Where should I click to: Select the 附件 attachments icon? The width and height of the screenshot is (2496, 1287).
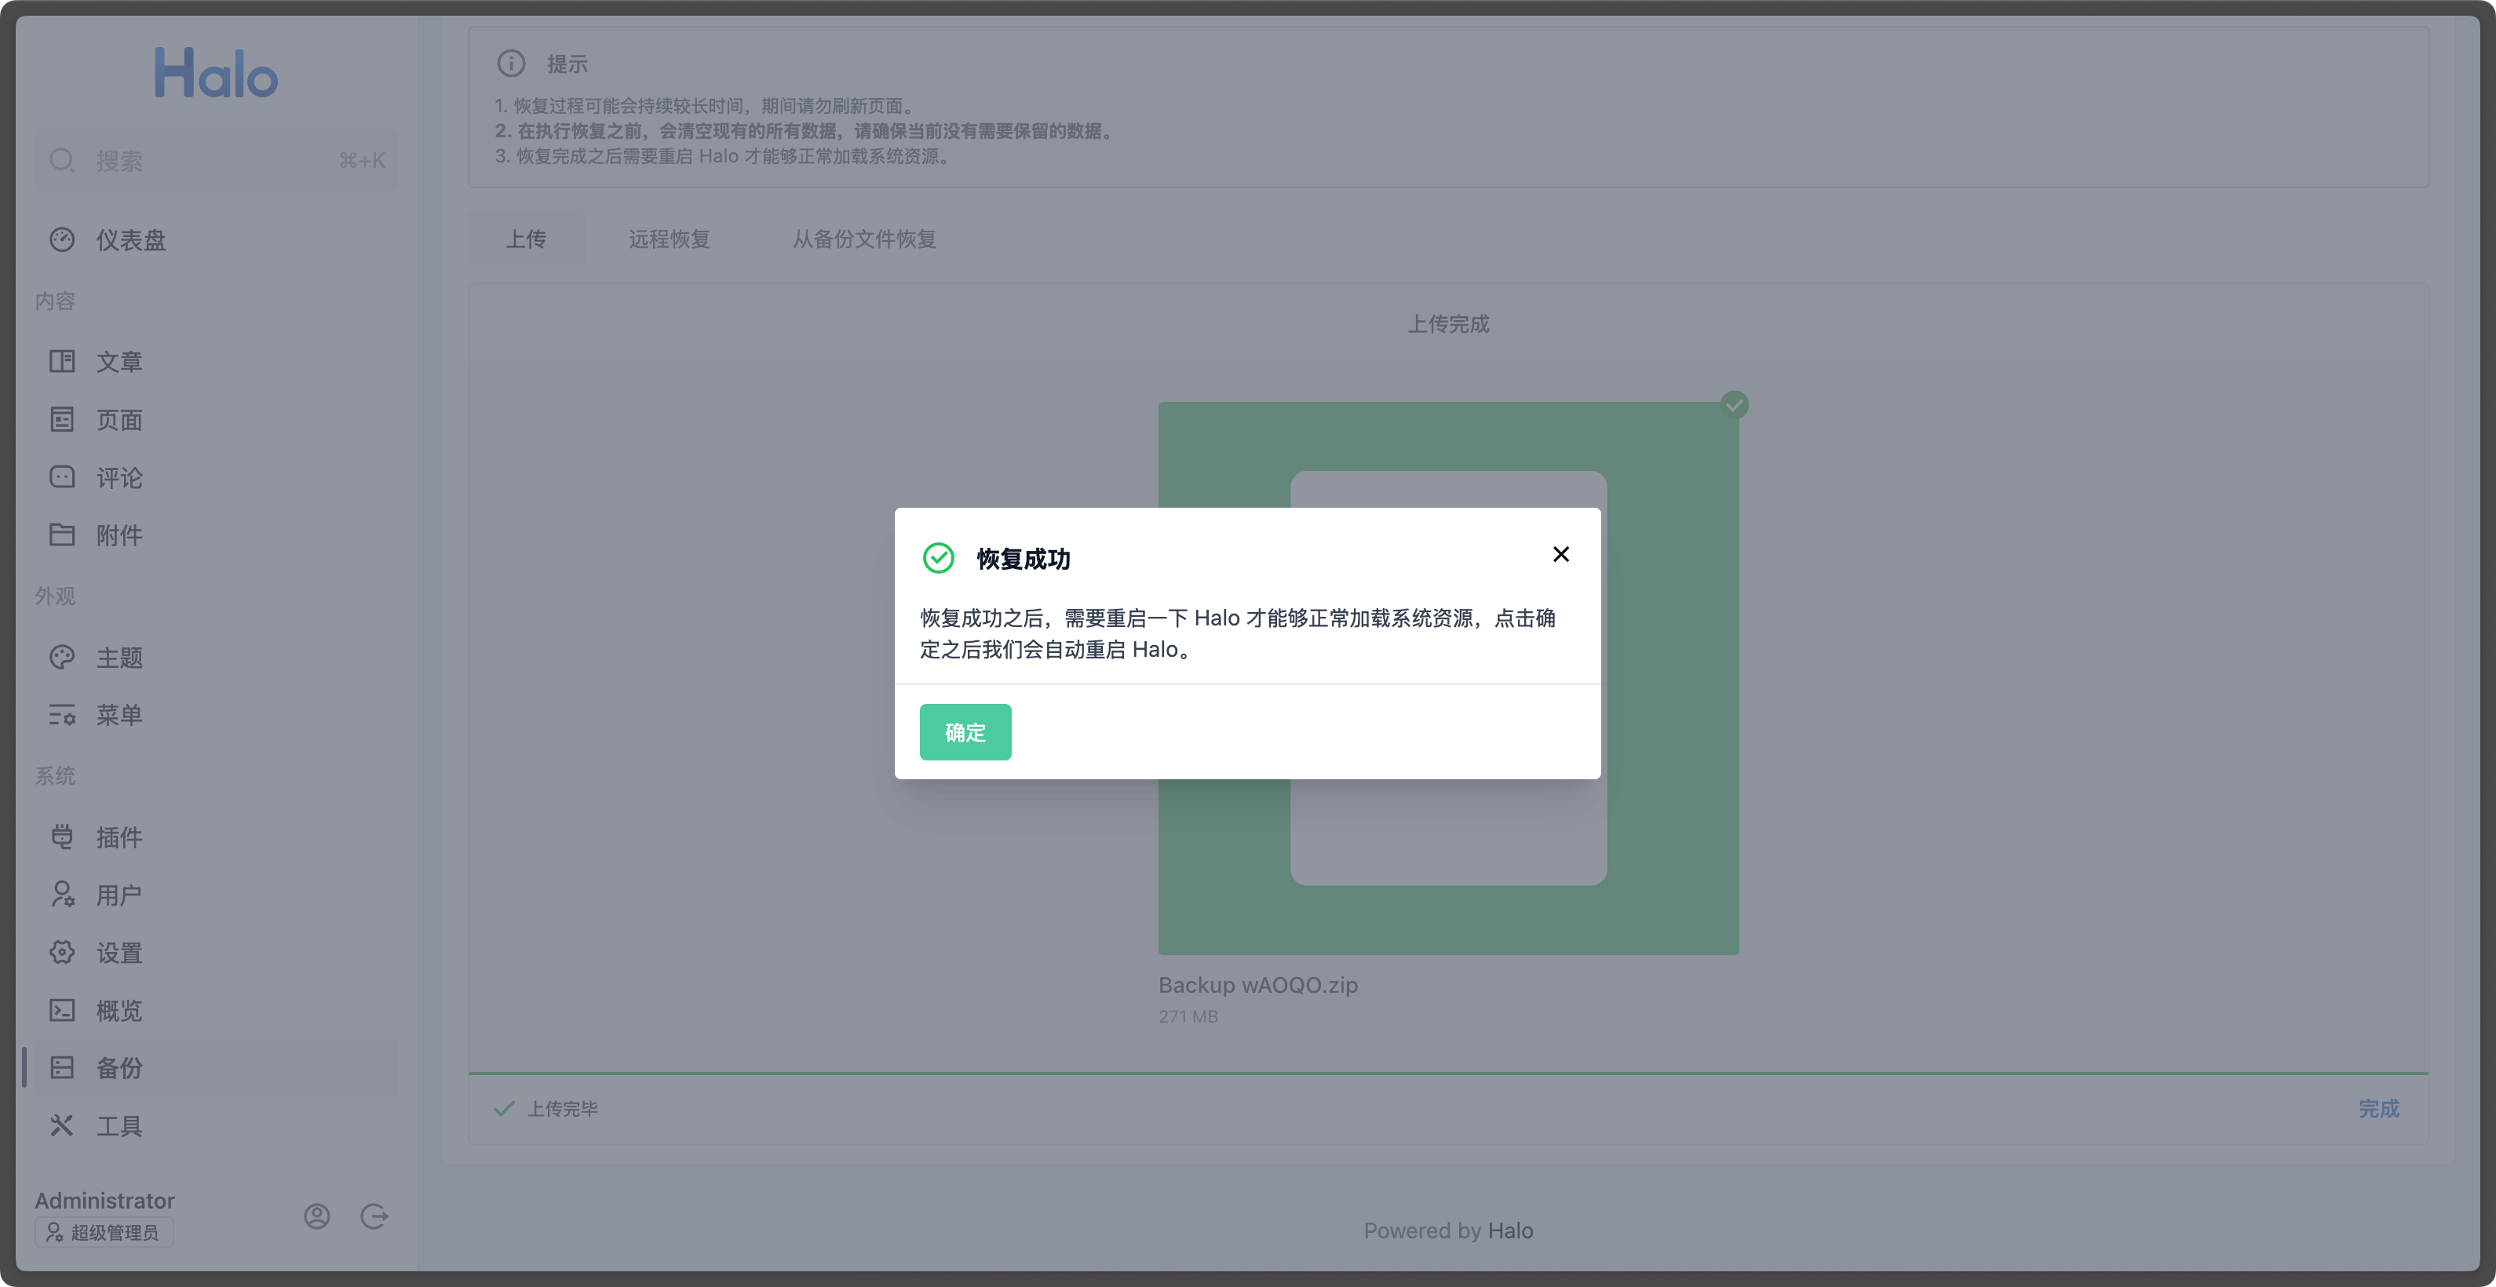(x=62, y=534)
